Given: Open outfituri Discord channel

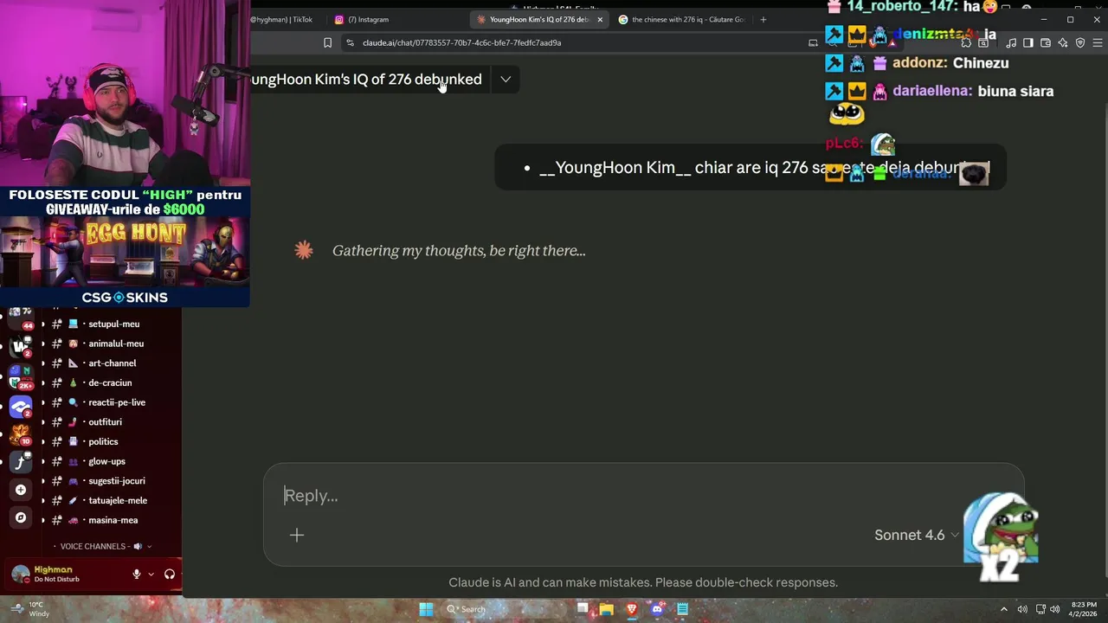Looking at the screenshot, I should (104, 422).
